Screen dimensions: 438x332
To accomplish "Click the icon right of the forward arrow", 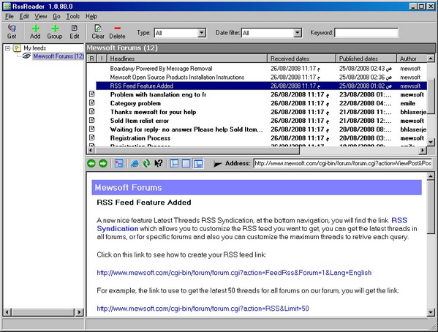I will pos(118,164).
